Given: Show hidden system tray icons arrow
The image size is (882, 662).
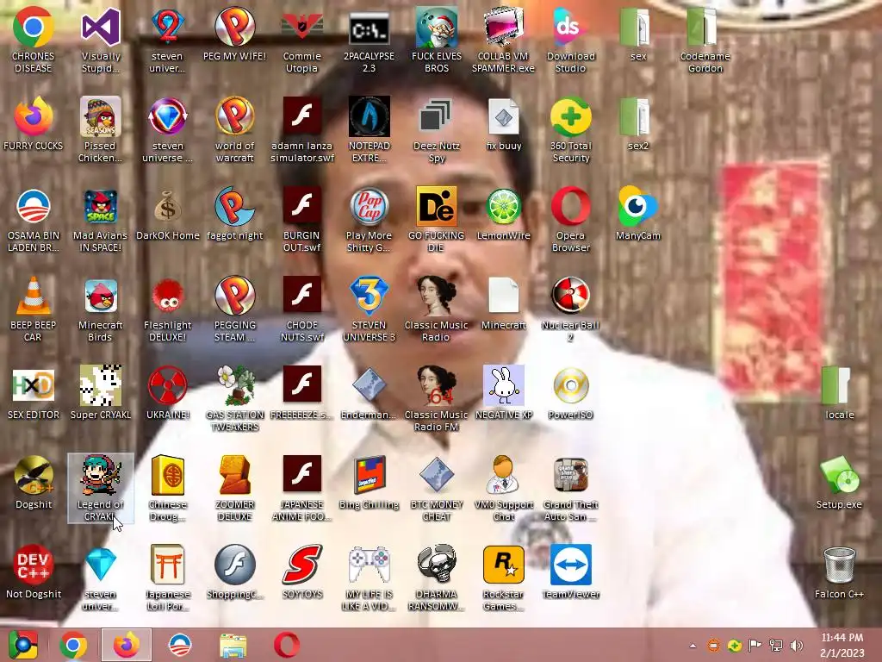Looking at the screenshot, I should 693,646.
